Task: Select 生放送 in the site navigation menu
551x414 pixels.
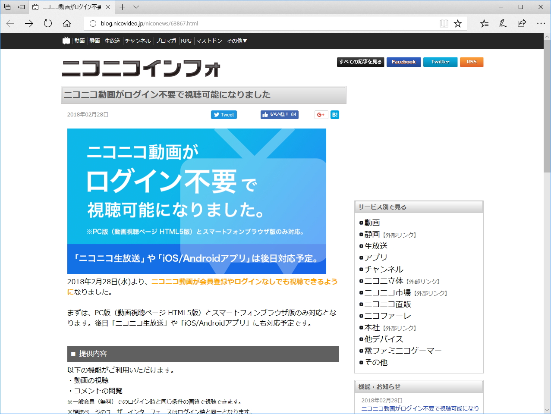Action: (112, 41)
